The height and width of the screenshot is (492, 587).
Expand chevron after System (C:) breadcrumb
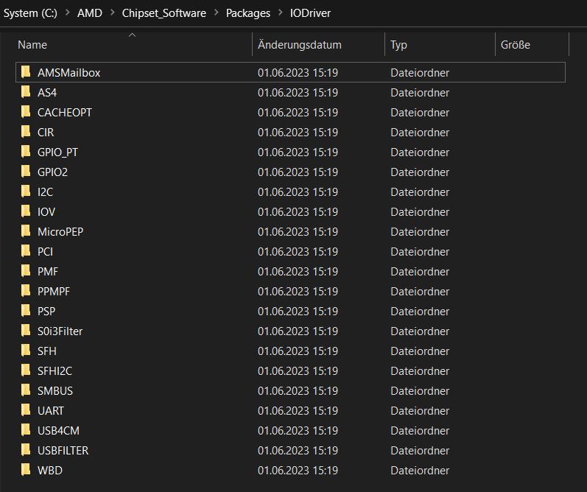(67, 13)
